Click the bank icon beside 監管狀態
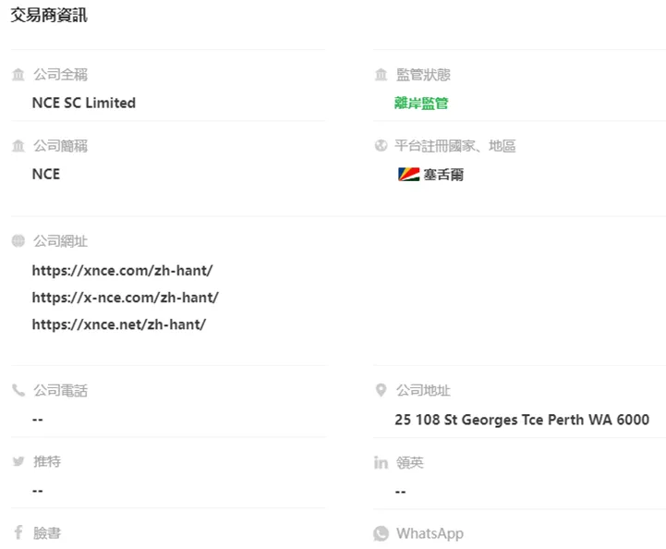 pyautogui.click(x=381, y=74)
